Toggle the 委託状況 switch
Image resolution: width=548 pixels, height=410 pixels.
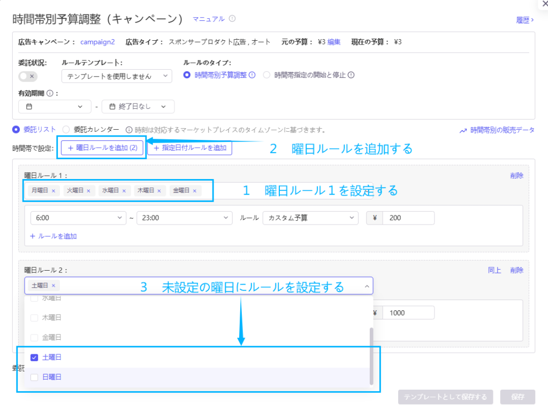pos(28,76)
